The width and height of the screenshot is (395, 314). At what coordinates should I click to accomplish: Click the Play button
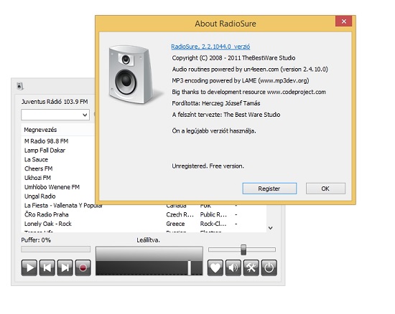click(x=29, y=267)
